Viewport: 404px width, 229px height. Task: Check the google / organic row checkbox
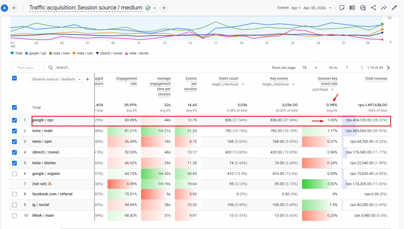pyautogui.click(x=14, y=174)
